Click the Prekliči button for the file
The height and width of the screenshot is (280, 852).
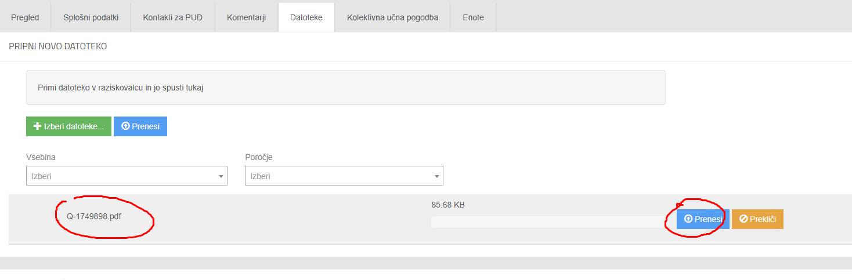click(757, 219)
